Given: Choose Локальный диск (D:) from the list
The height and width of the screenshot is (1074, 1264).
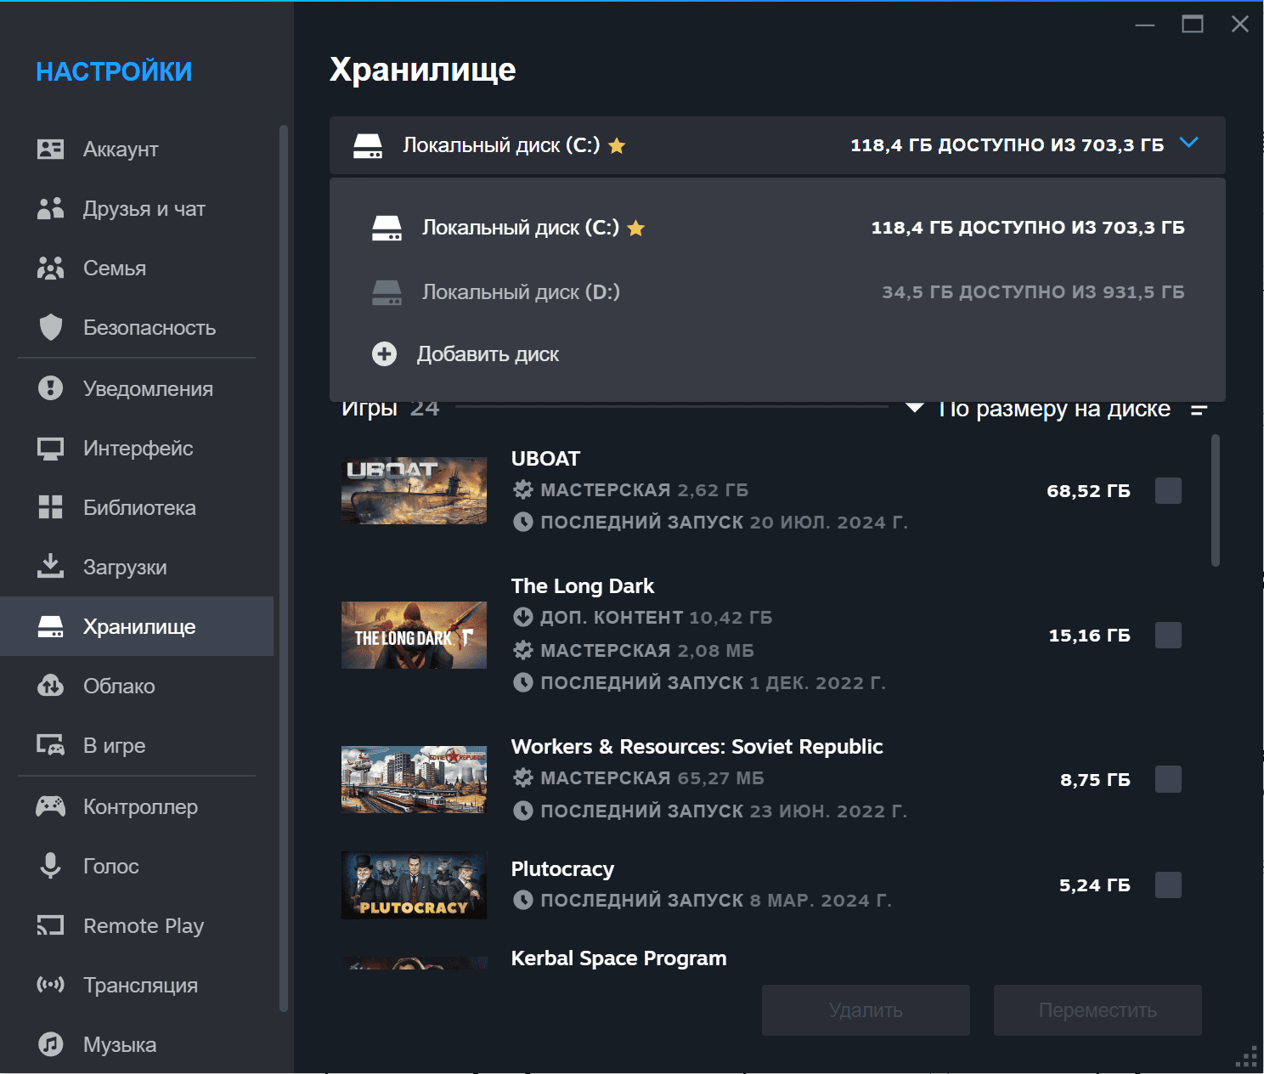Looking at the screenshot, I should click(x=777, y=292).
